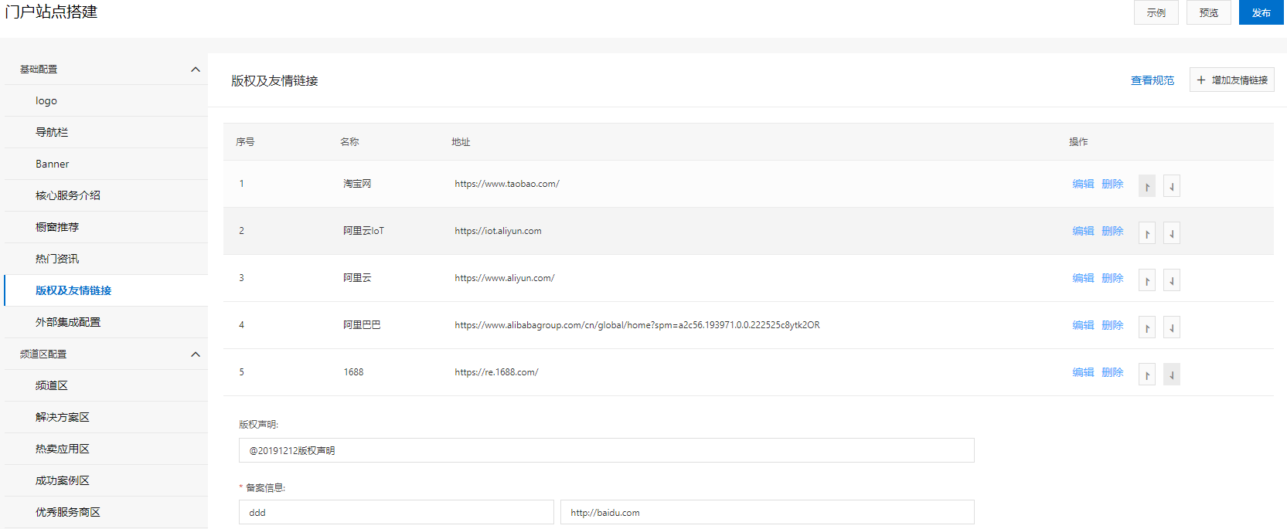Screen dimensions: 1287x529
Task: Move the 1688 row up
Action: coord(1147,375)
